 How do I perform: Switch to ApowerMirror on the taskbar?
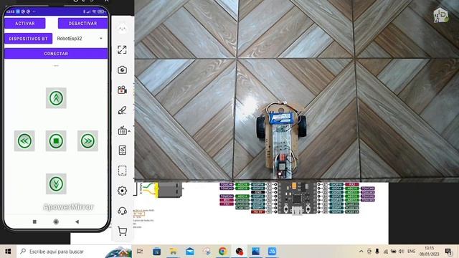[x=272, y=252]
